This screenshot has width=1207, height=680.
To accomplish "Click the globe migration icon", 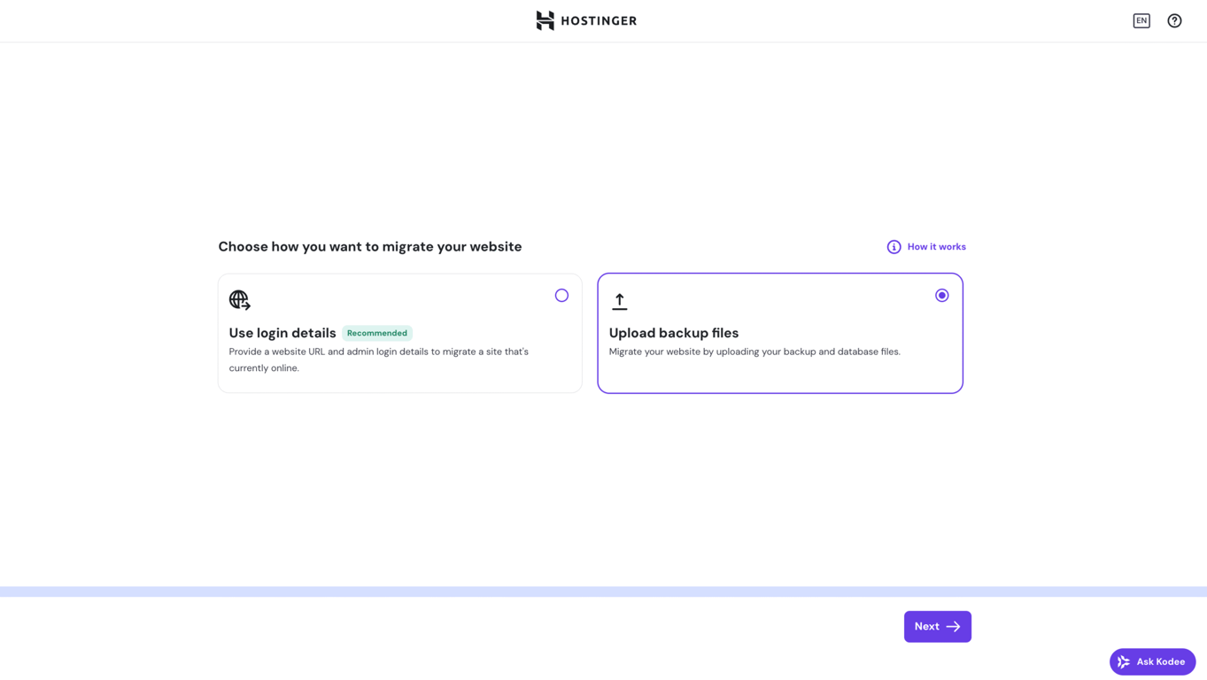I will coord(239,299).
